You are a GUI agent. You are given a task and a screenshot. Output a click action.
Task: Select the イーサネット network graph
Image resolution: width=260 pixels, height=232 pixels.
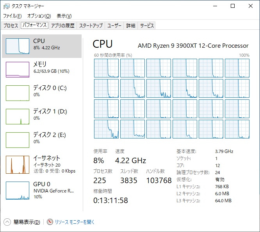18,164
